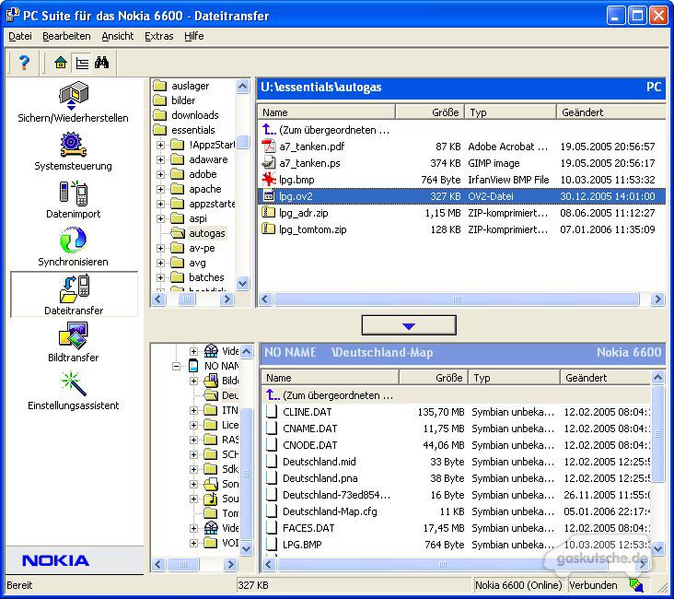Collapse the NO NAME memory card node

[x=176, y=366]
